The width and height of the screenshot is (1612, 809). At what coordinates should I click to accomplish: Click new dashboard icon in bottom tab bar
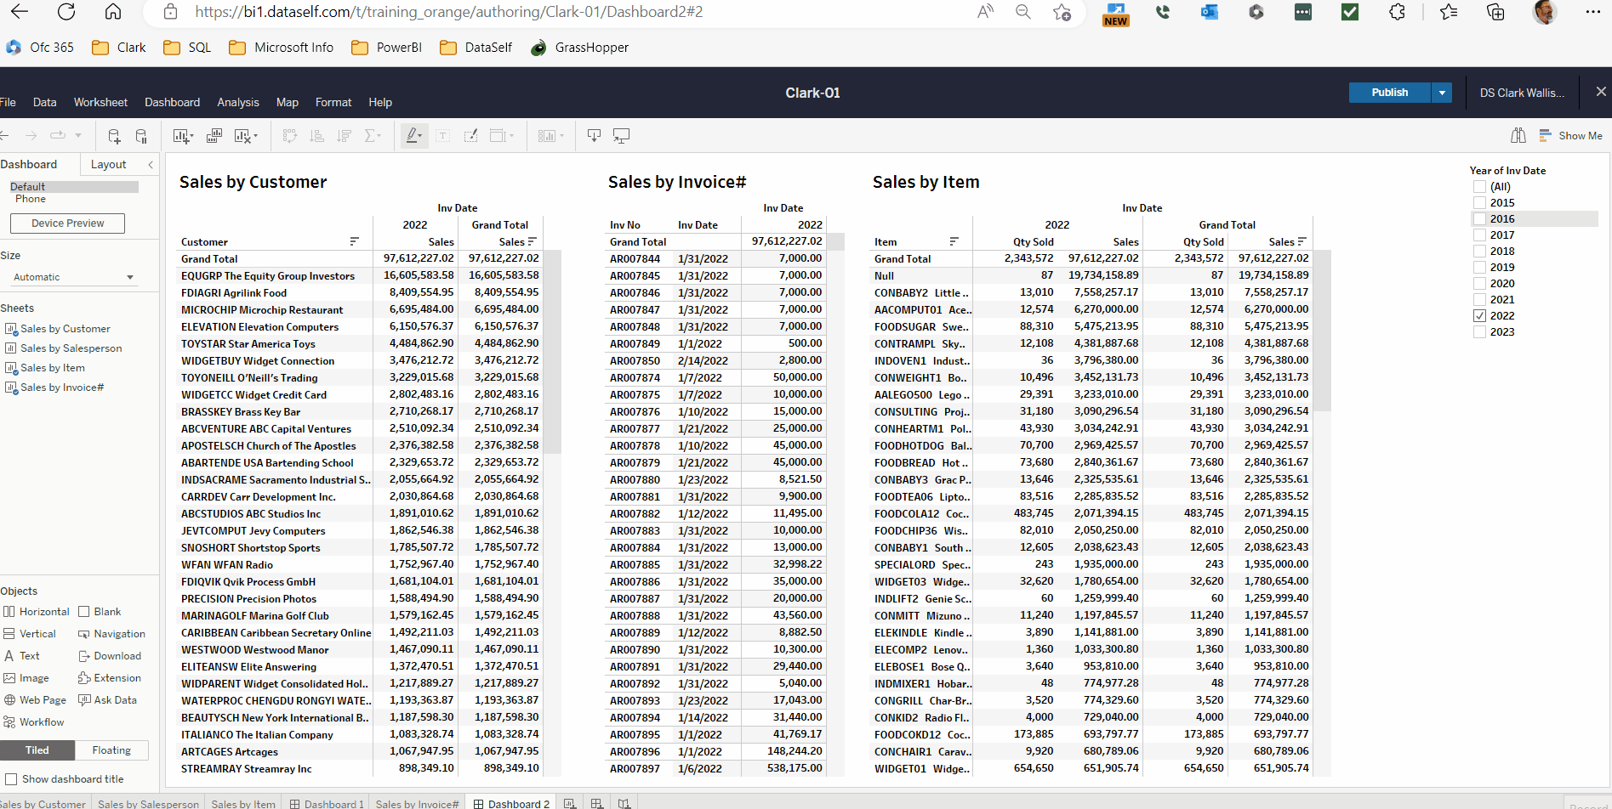(597, 803)
